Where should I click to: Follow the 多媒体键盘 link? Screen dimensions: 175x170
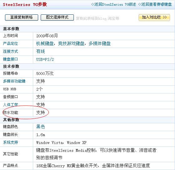point(100,44)
